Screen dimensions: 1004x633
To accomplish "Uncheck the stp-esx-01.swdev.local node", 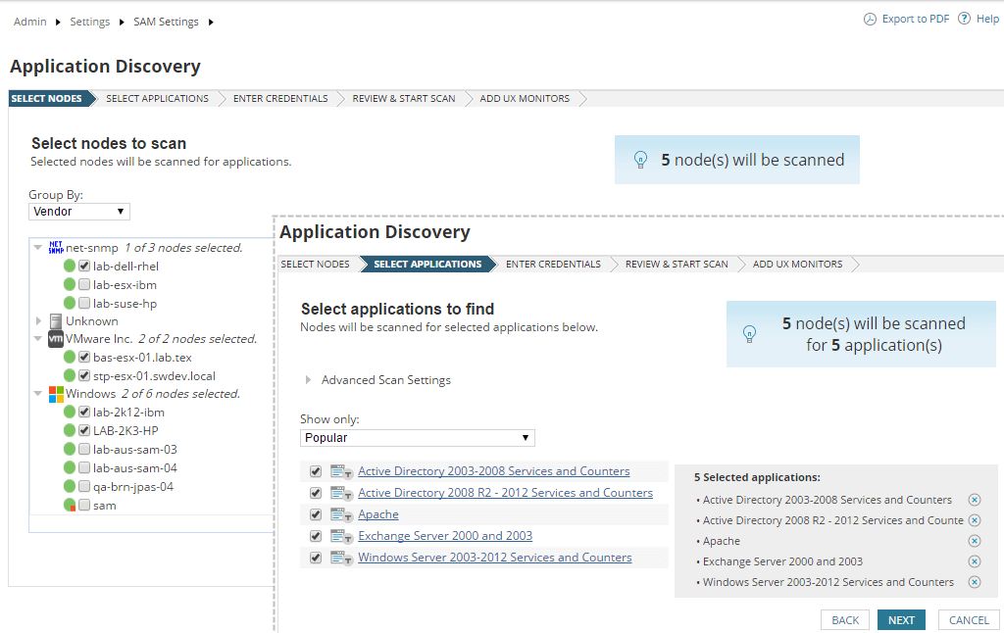I will point(84,375).
